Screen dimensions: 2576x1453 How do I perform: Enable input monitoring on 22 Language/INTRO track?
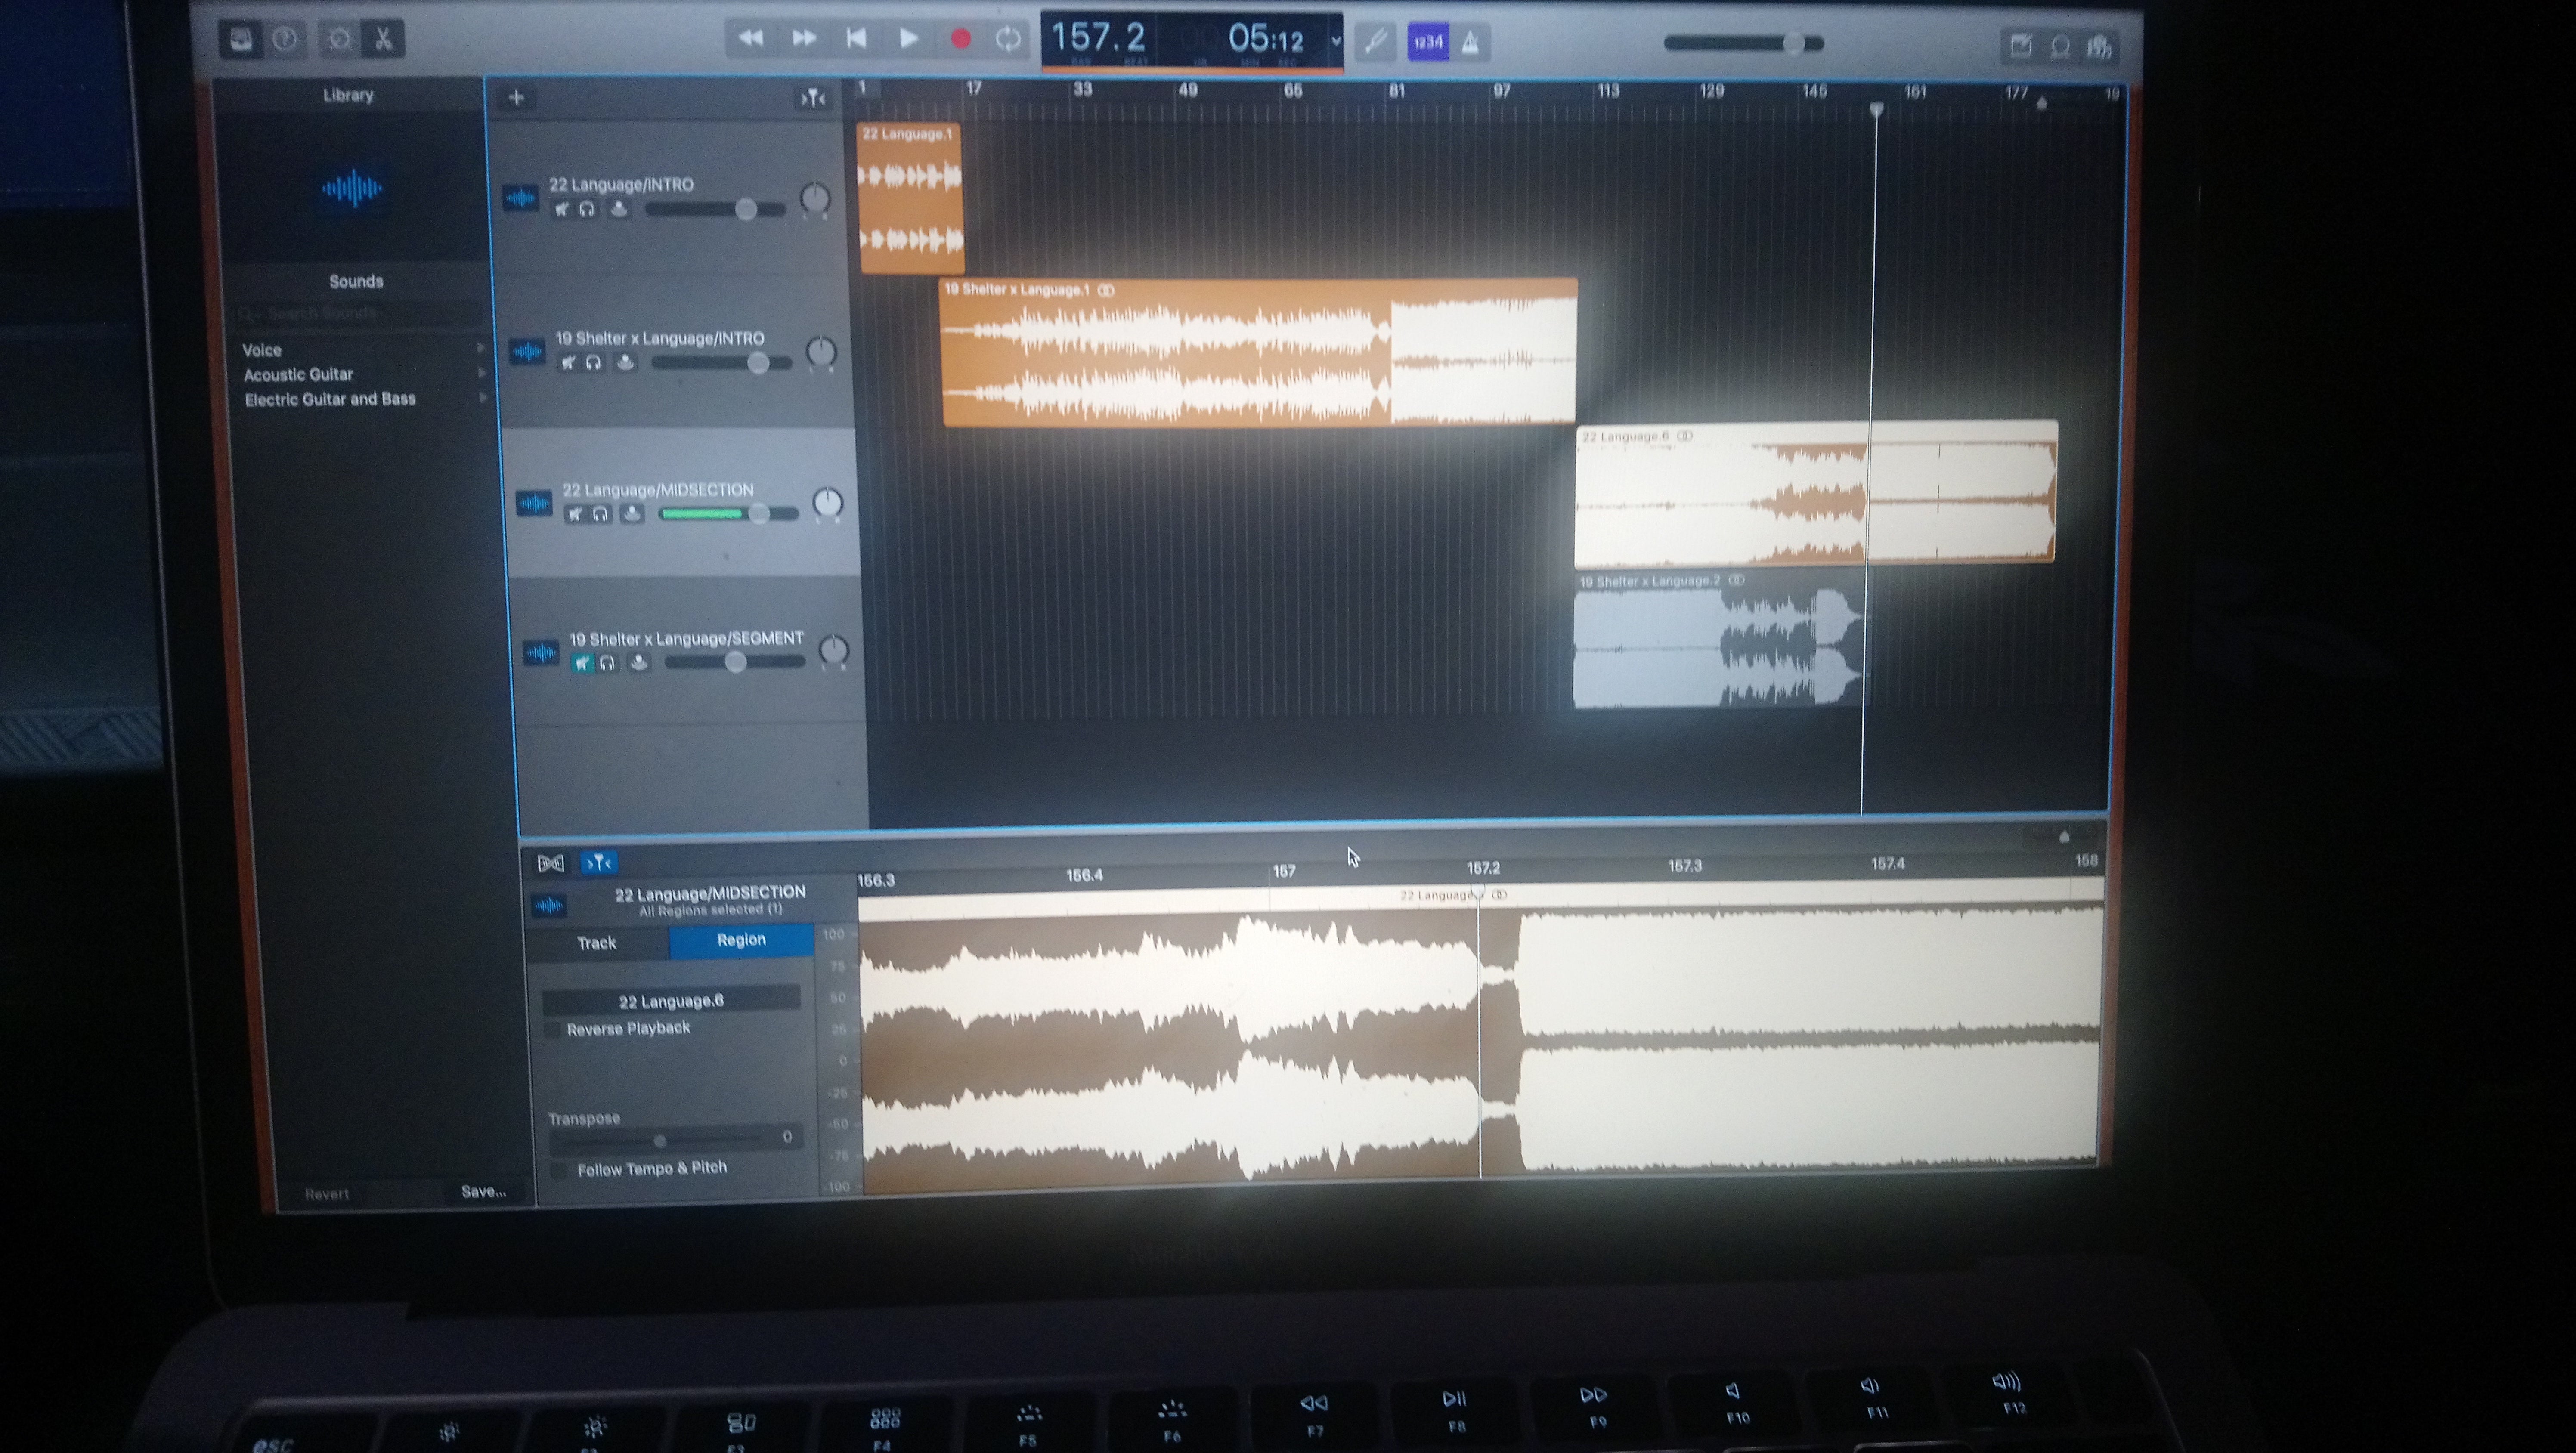point(619,209)
